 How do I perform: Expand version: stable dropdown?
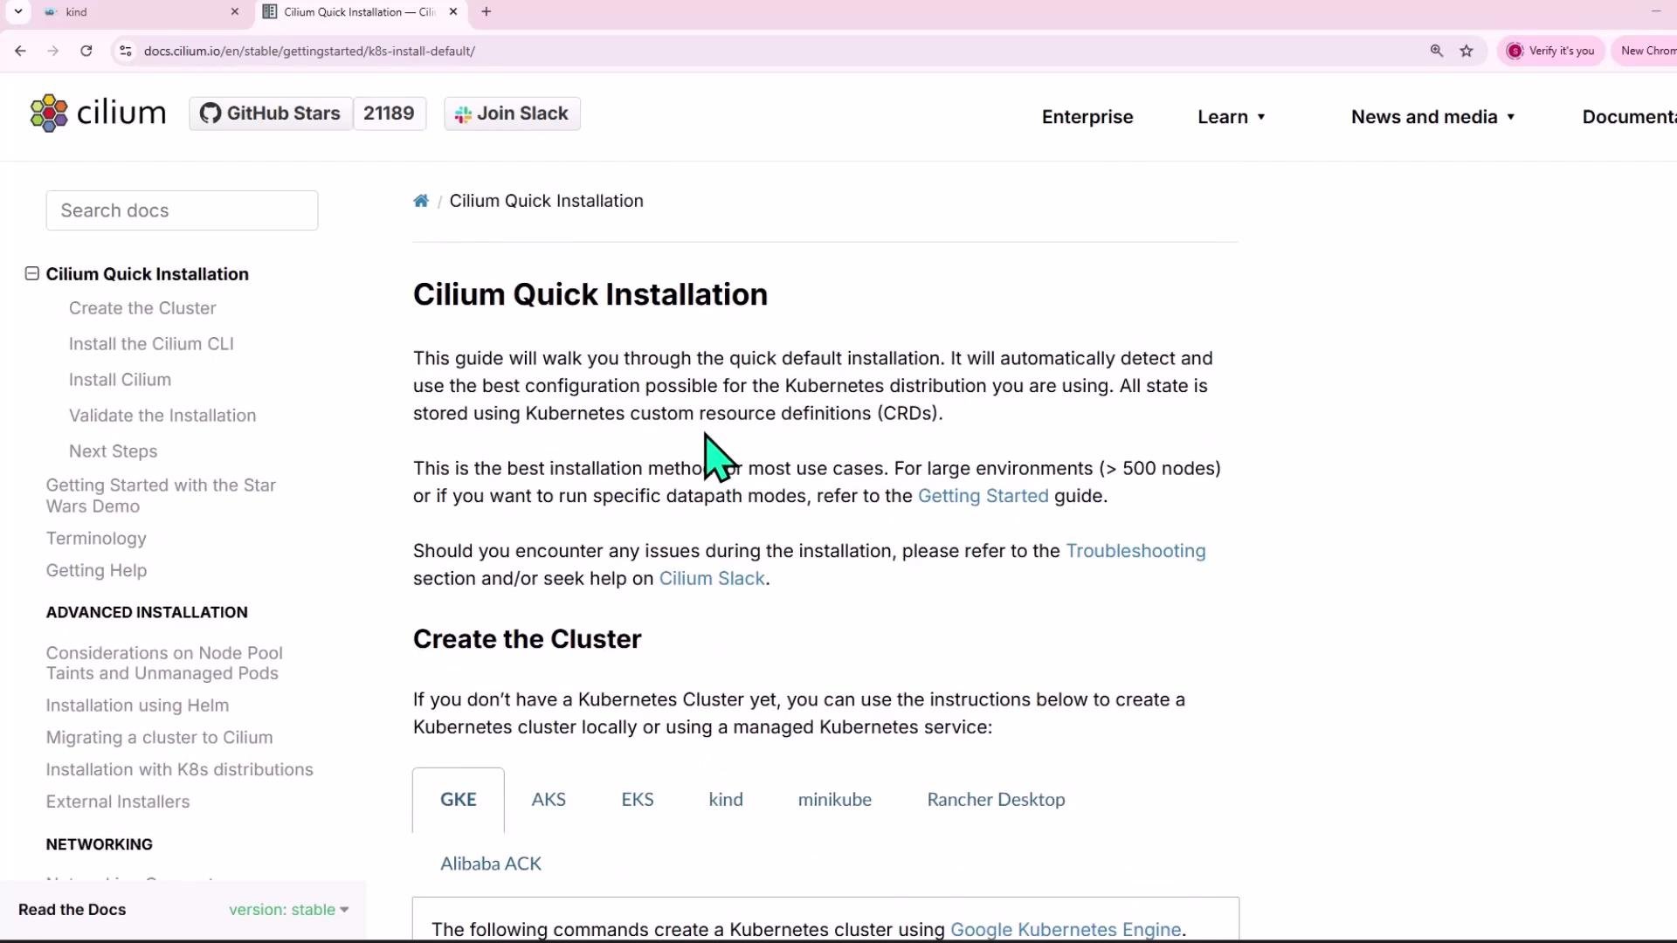[x=288, y=910]
